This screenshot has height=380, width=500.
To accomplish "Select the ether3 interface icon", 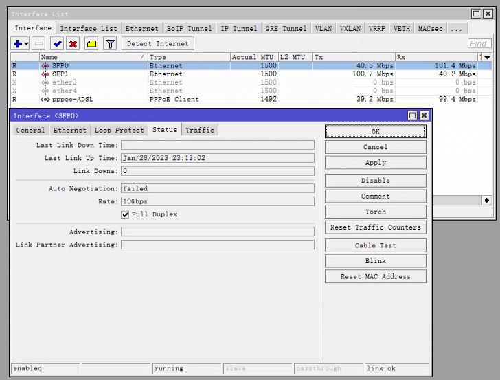I will [45, 82].
